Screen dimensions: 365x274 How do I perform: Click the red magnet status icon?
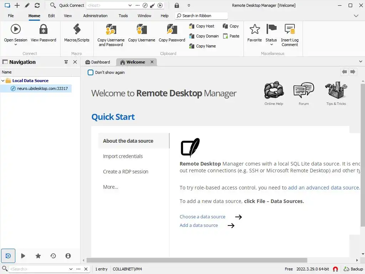(x=335, y=269)
